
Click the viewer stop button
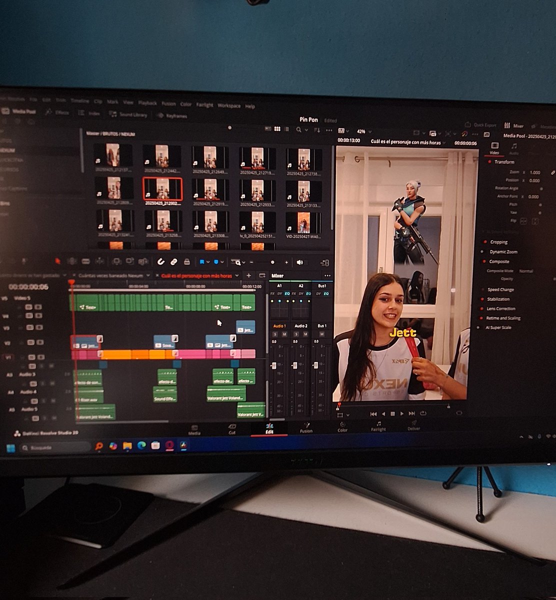click(x=392, y=414)
